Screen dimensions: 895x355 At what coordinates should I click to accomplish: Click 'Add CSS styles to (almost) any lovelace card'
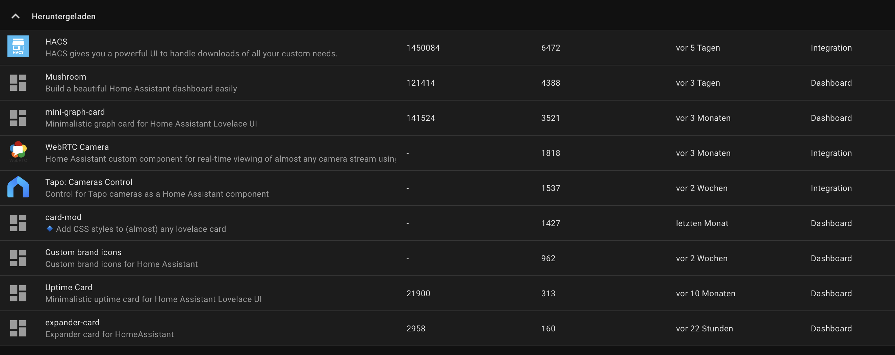(x=141, y=229)
